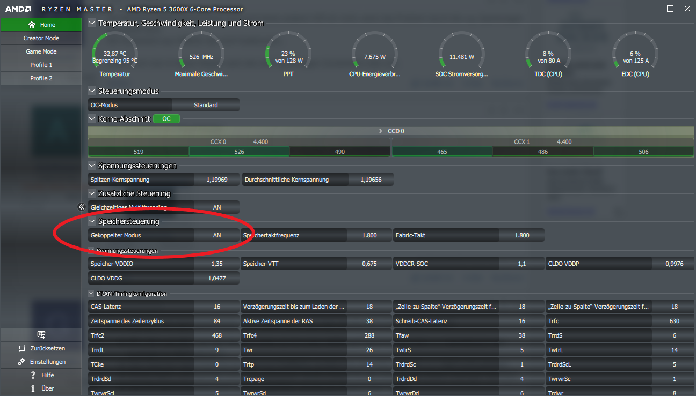Expand the CCD 0 chevron
Screen dimensions: 696x396
(381, 131)
